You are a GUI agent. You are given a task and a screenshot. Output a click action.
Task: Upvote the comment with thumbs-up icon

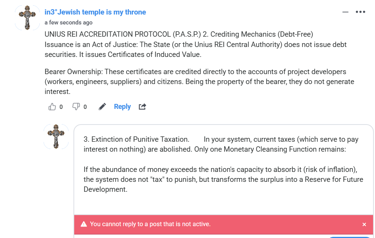pyautogui.click(x=52, y=107)
